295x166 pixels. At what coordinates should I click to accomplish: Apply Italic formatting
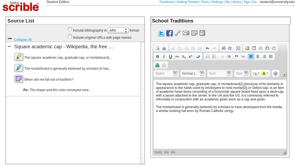click(x=164, y=57)
